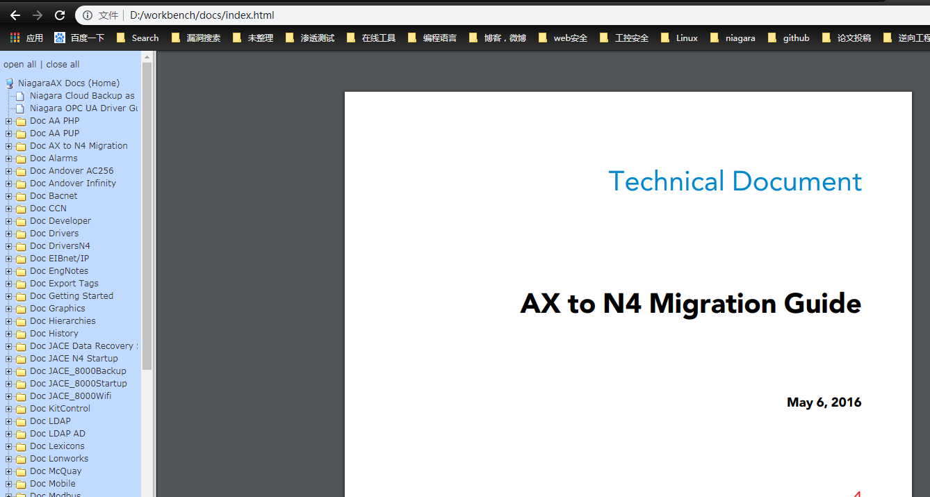Click the Doc Mobile folder icon
930x497 pixels.
(21, 484)
